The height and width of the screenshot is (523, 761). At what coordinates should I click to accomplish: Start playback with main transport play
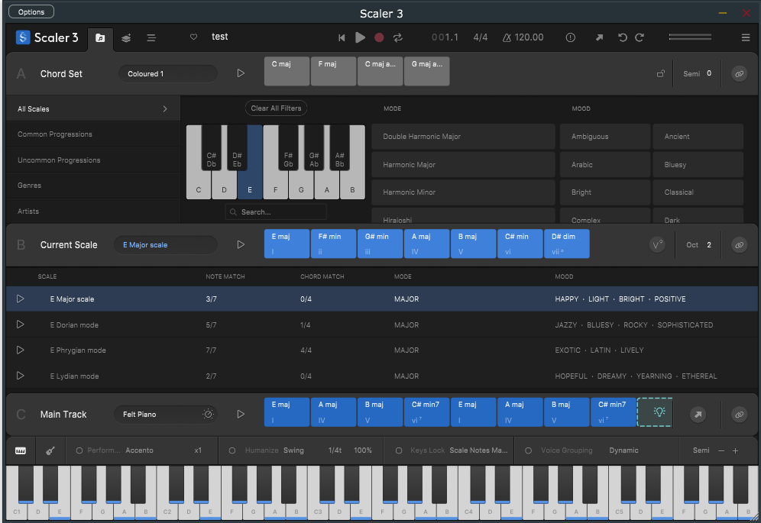360,37
